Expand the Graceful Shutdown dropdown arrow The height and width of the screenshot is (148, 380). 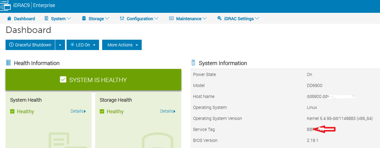pos(60,45)
